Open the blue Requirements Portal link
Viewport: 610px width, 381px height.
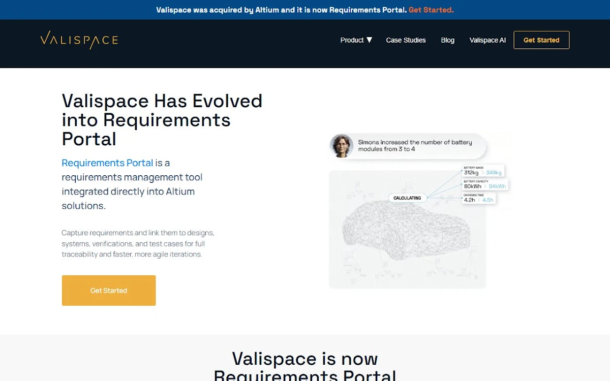107,163
